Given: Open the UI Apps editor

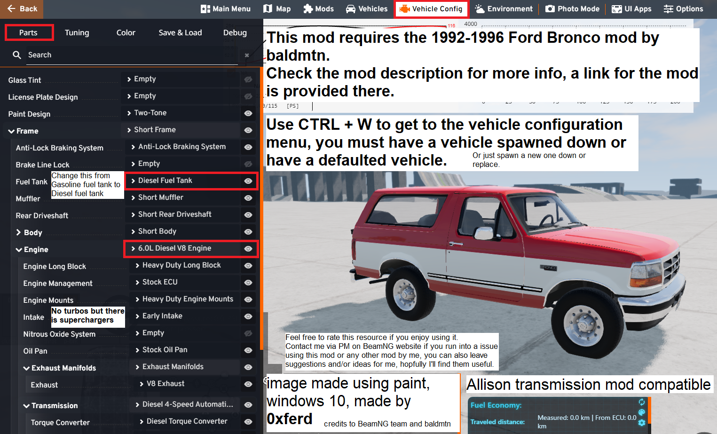Looking at the screenshot, I should pyautogui.click(x=631, y=9).
